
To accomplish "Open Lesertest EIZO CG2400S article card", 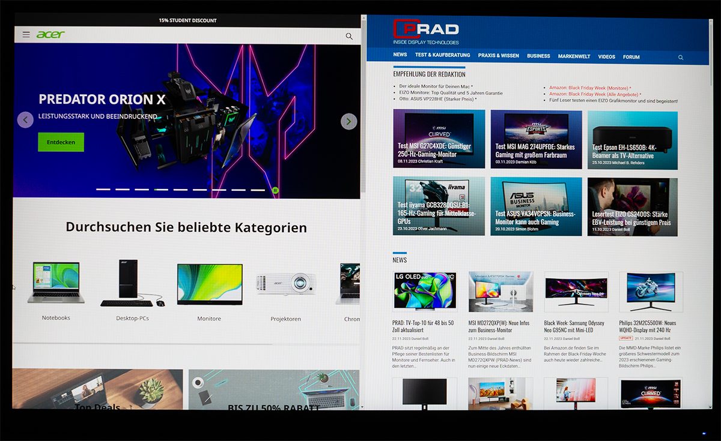I will 633,207.
